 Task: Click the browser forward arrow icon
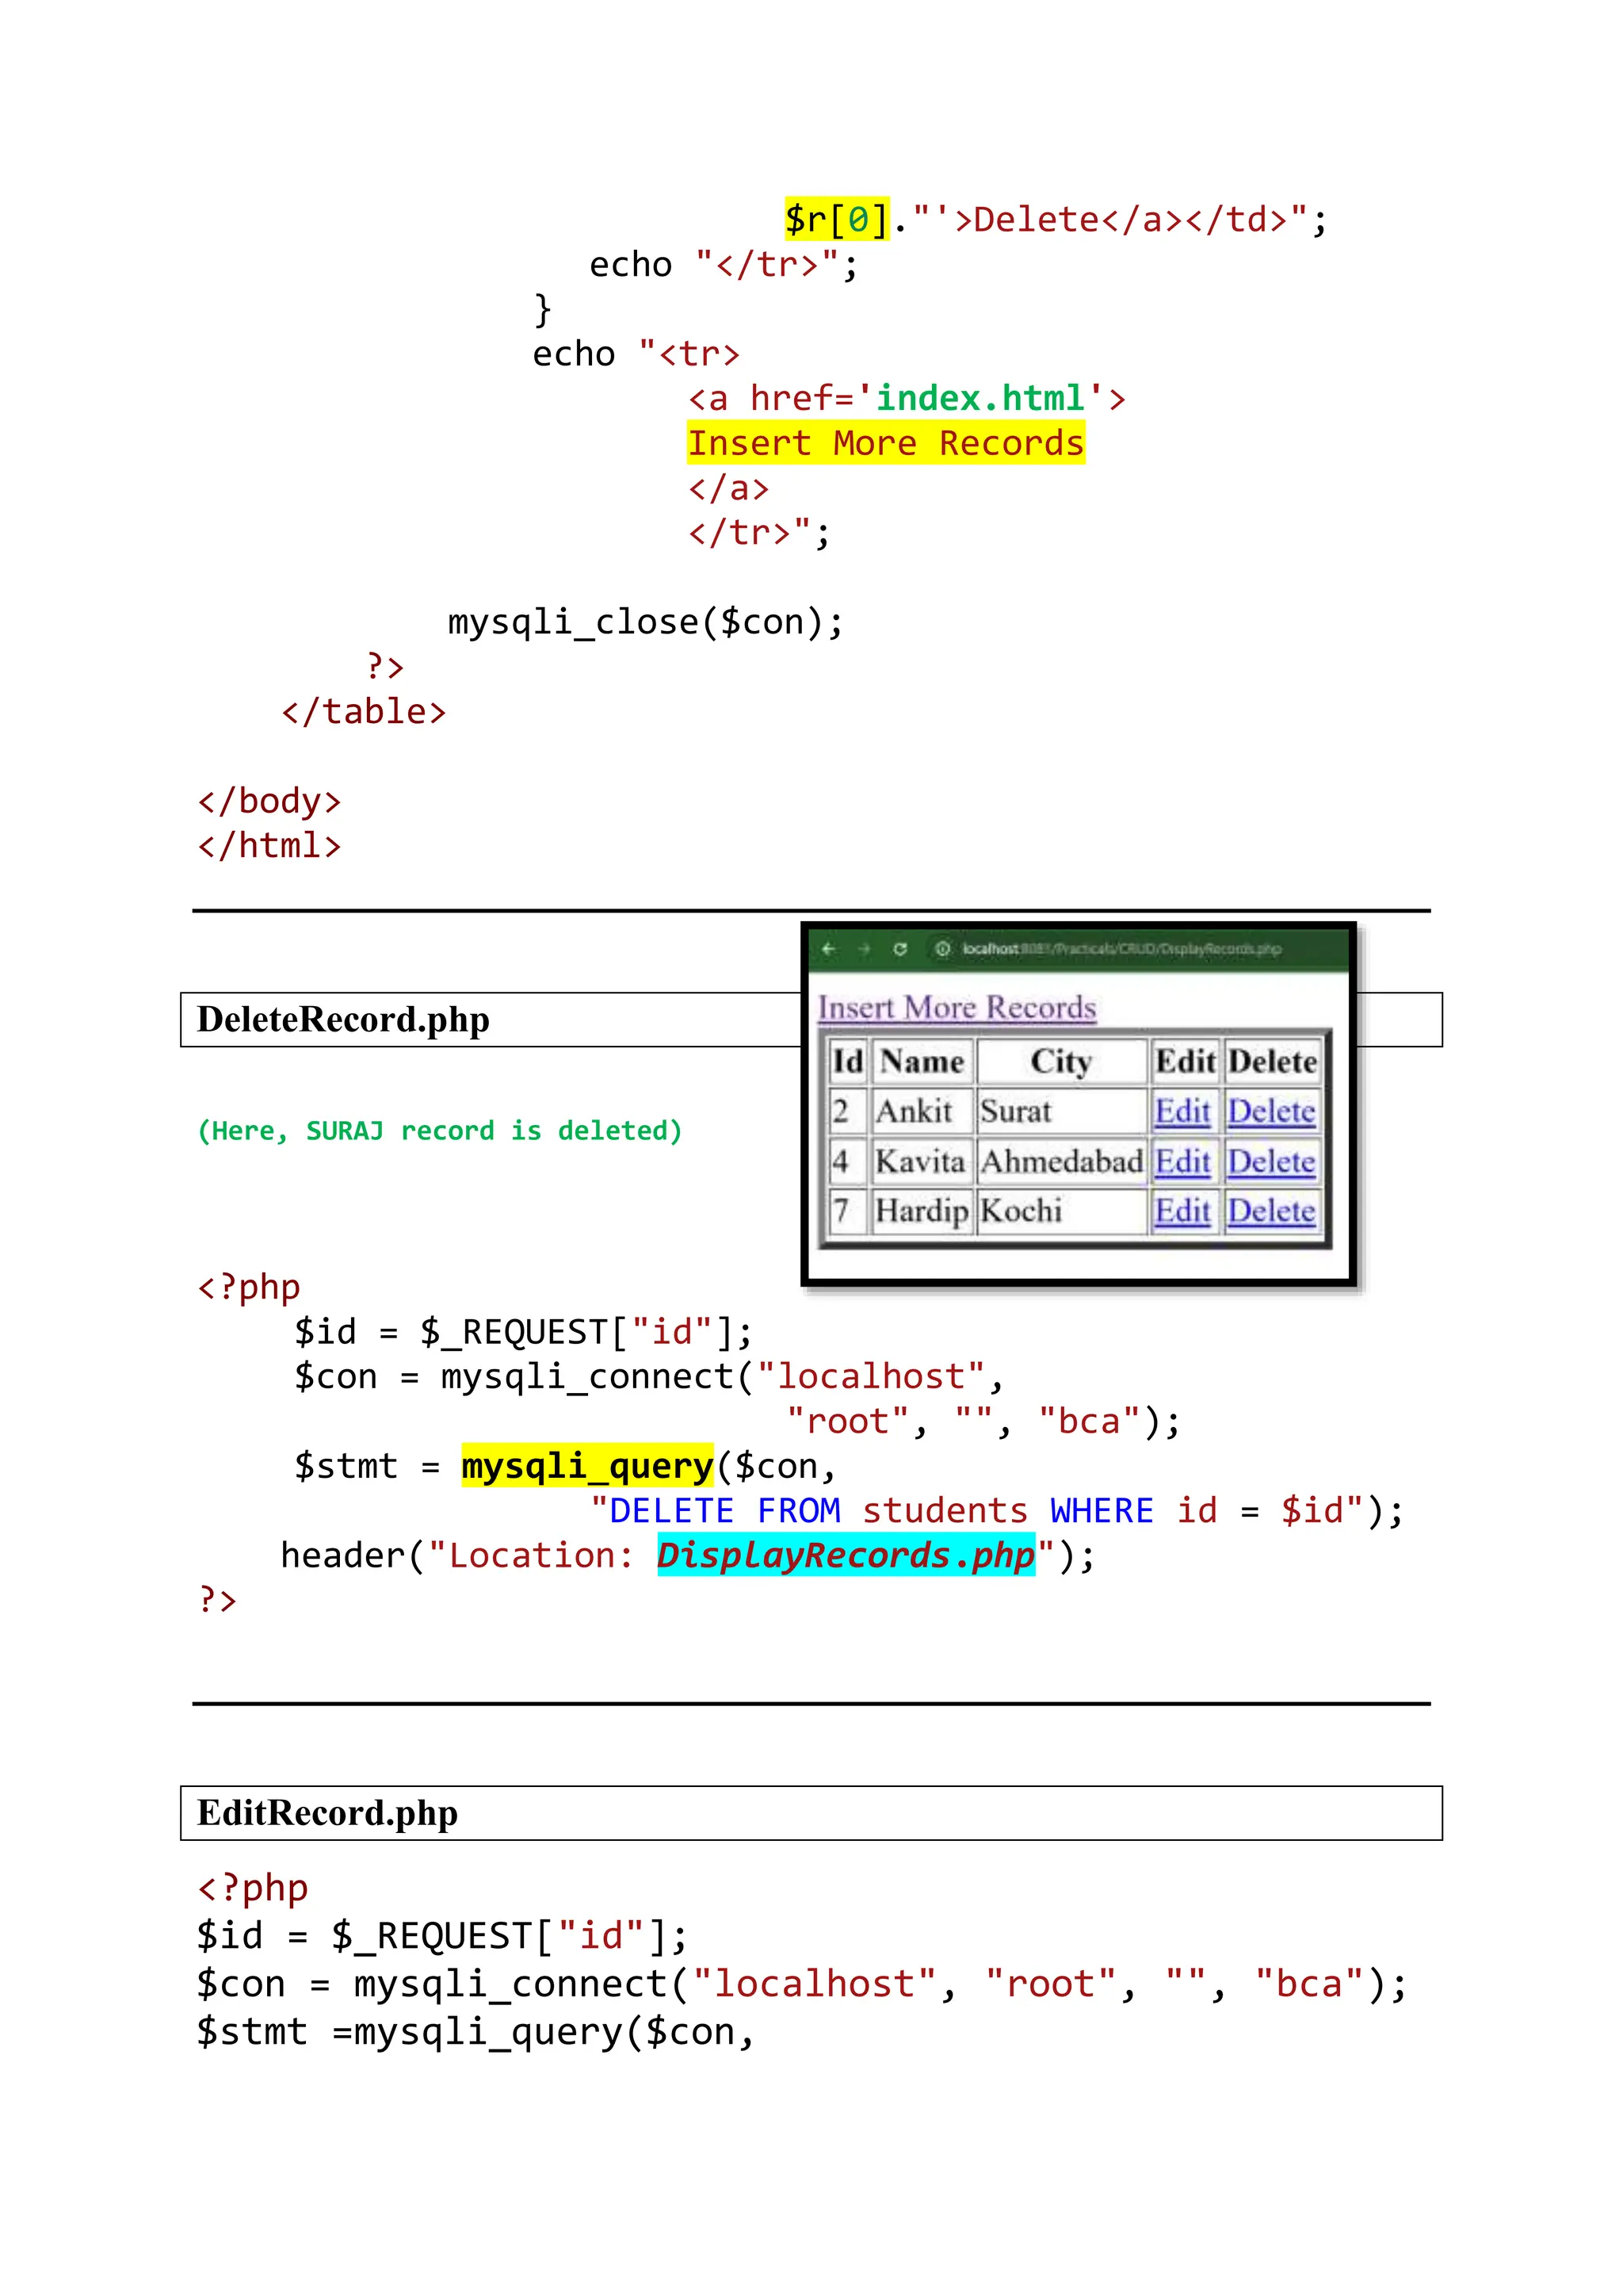coord(865,948)
